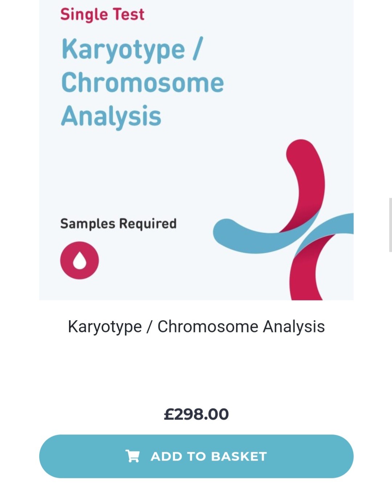Click "Analysis" in the blue heading
392x490 pixels.
(111, 116)
